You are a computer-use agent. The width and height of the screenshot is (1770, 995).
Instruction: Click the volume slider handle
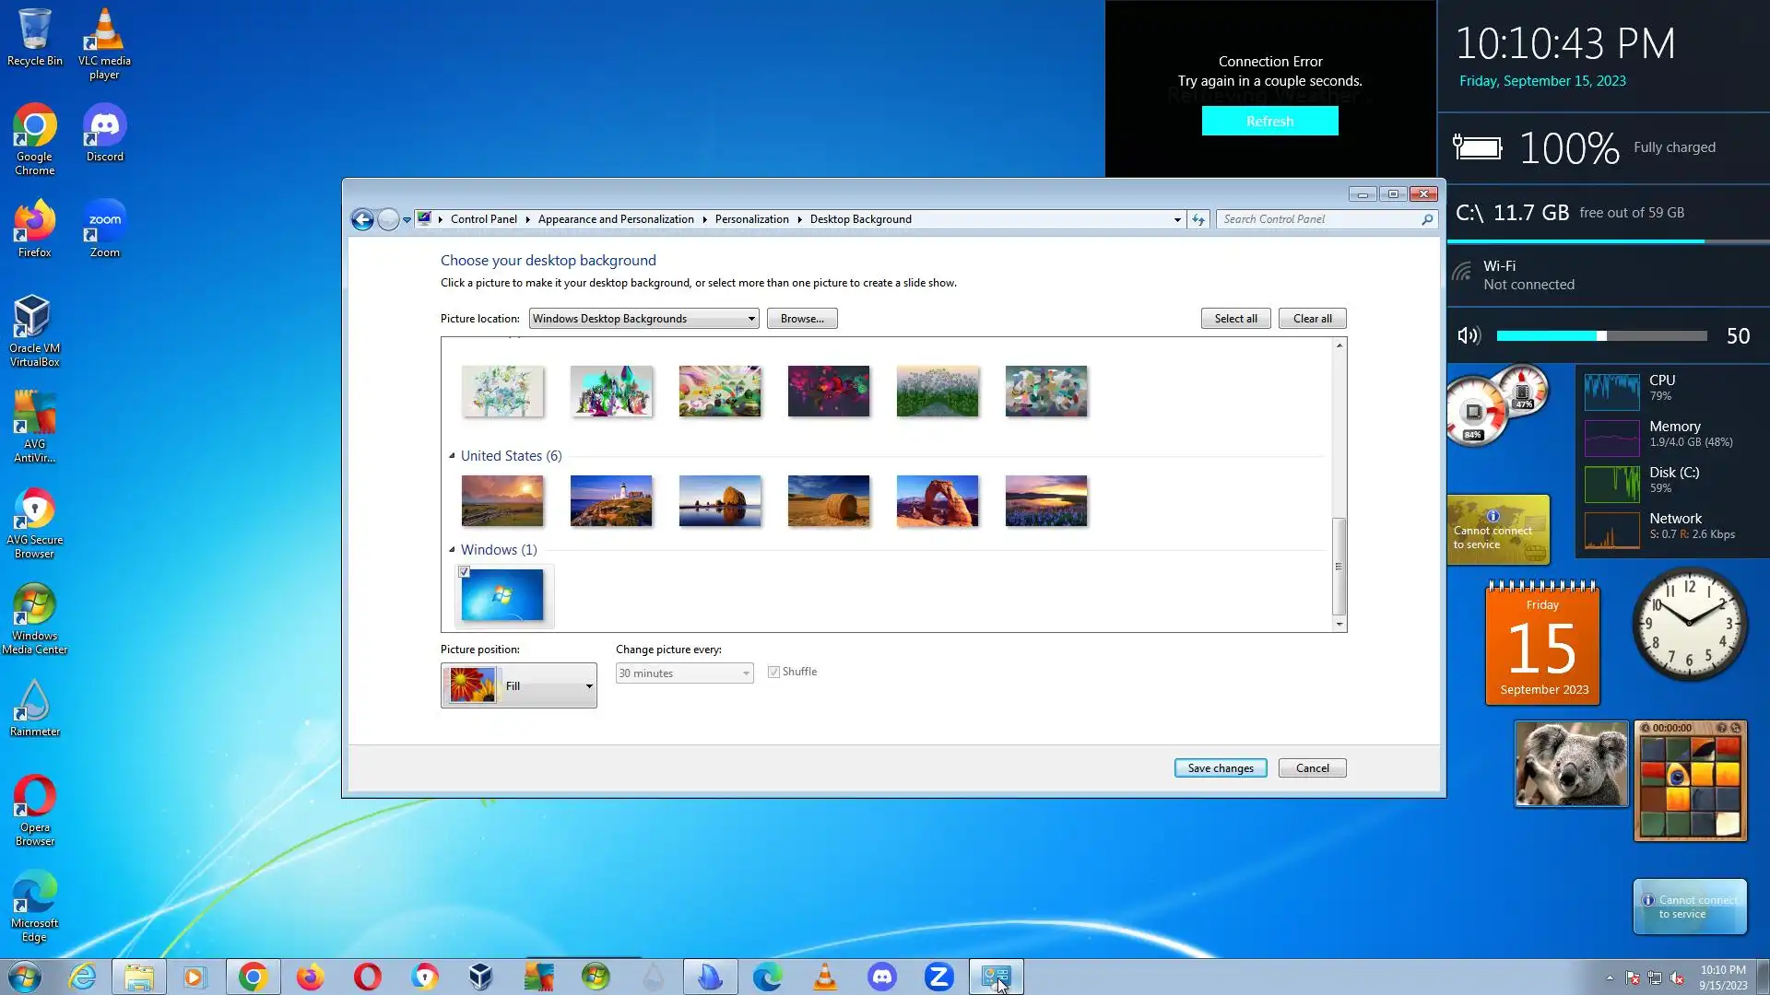[1602, 336]
